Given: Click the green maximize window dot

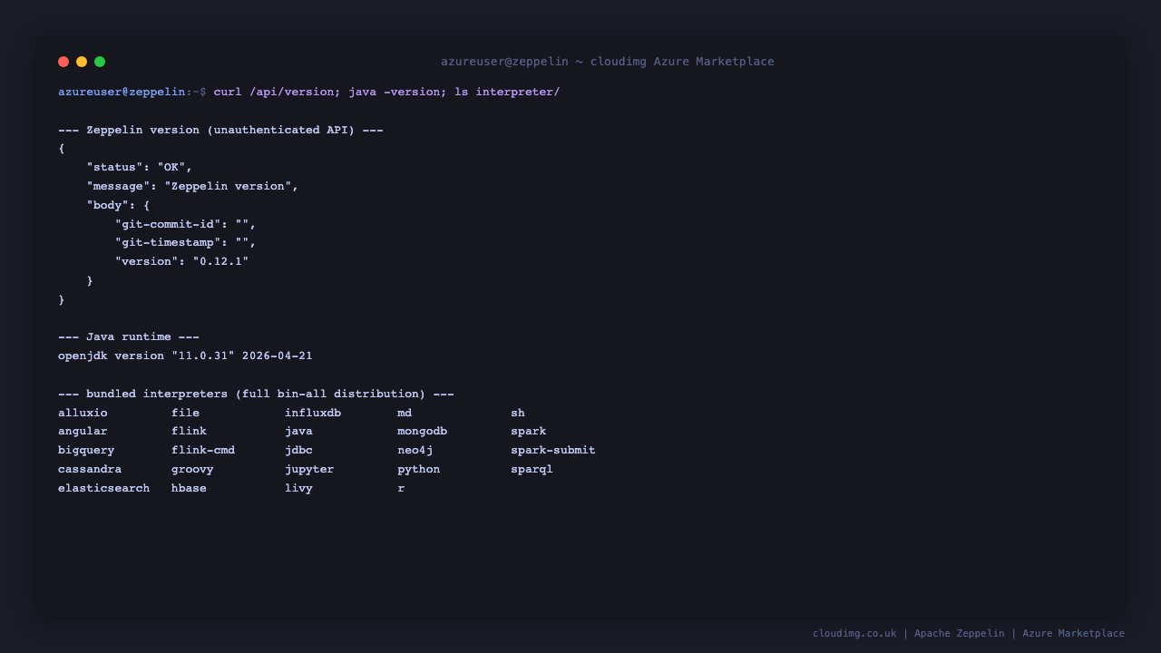Looking at the screenshot, I should click(100, 62).
